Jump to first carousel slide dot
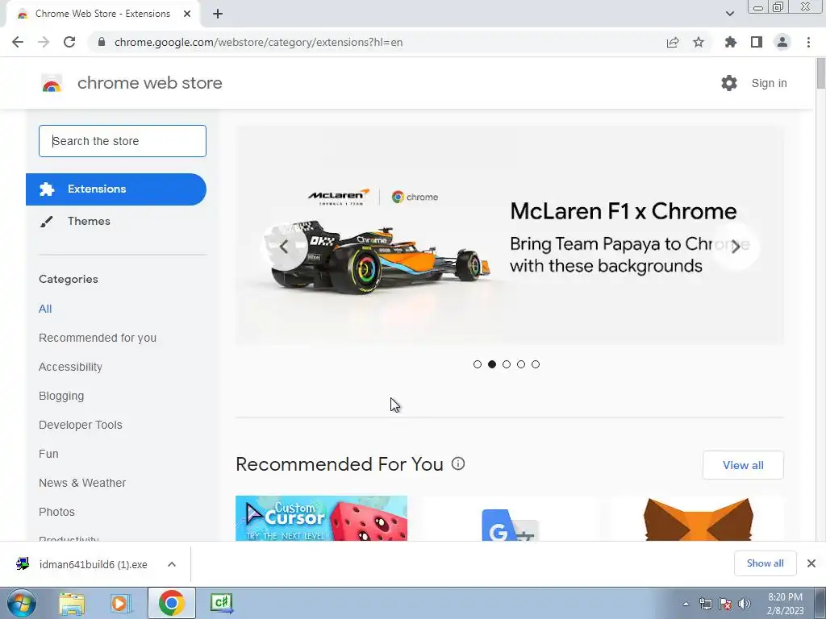The height and width of the screenshot is (619, 826). (x=478, y=364)
